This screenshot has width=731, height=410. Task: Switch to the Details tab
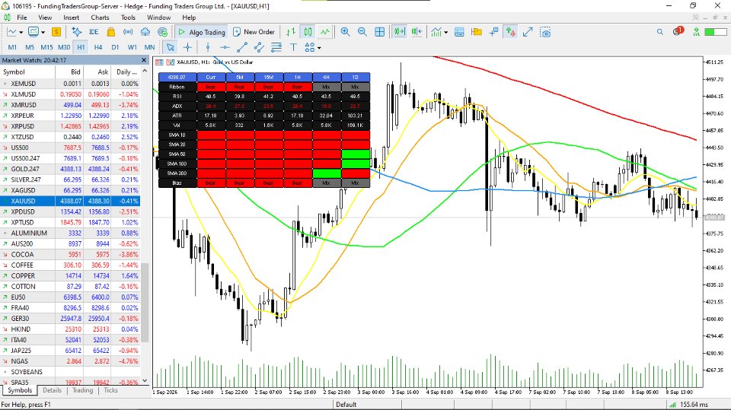coord(53,390)
